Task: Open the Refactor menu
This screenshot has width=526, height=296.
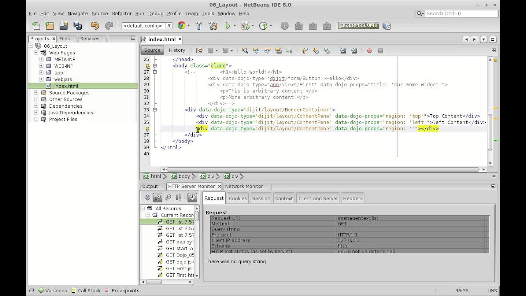Action: (122, 14)
